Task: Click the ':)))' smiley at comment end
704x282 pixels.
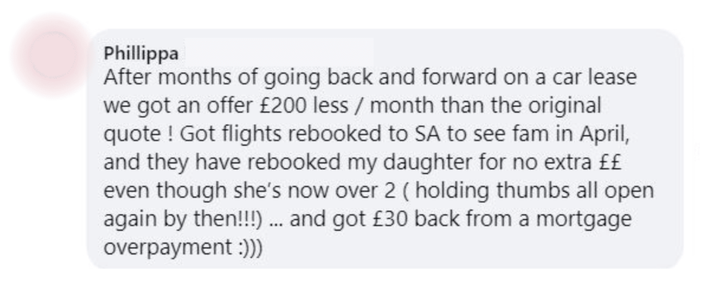Action: click(250, 248)
